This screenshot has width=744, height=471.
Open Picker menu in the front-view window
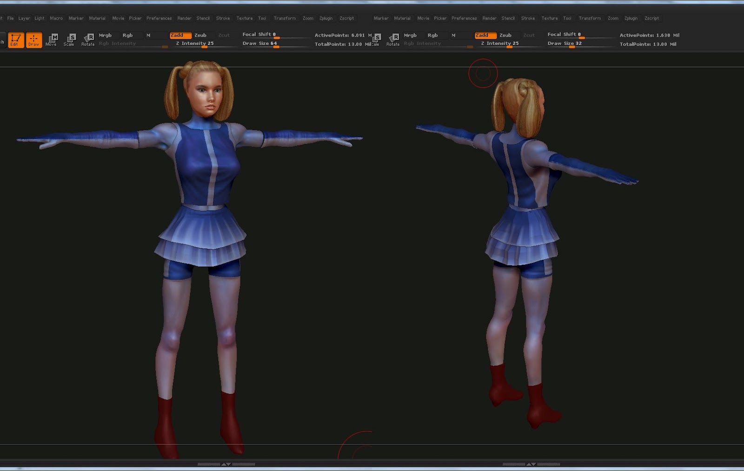(135, 19)
